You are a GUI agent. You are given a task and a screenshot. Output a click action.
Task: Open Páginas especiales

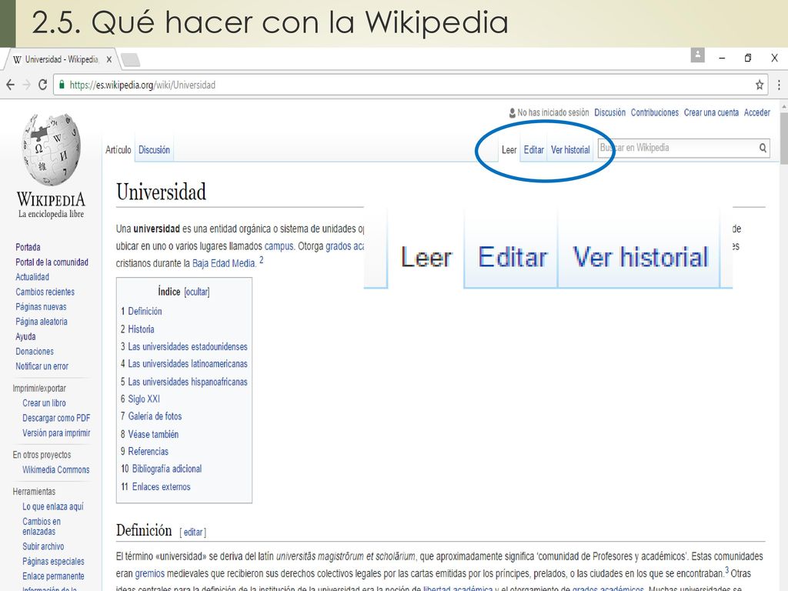53,561
